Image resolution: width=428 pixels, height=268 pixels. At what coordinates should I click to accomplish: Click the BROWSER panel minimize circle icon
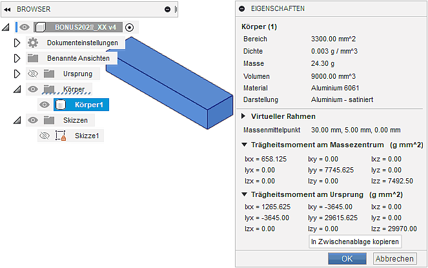pos(168,10)
